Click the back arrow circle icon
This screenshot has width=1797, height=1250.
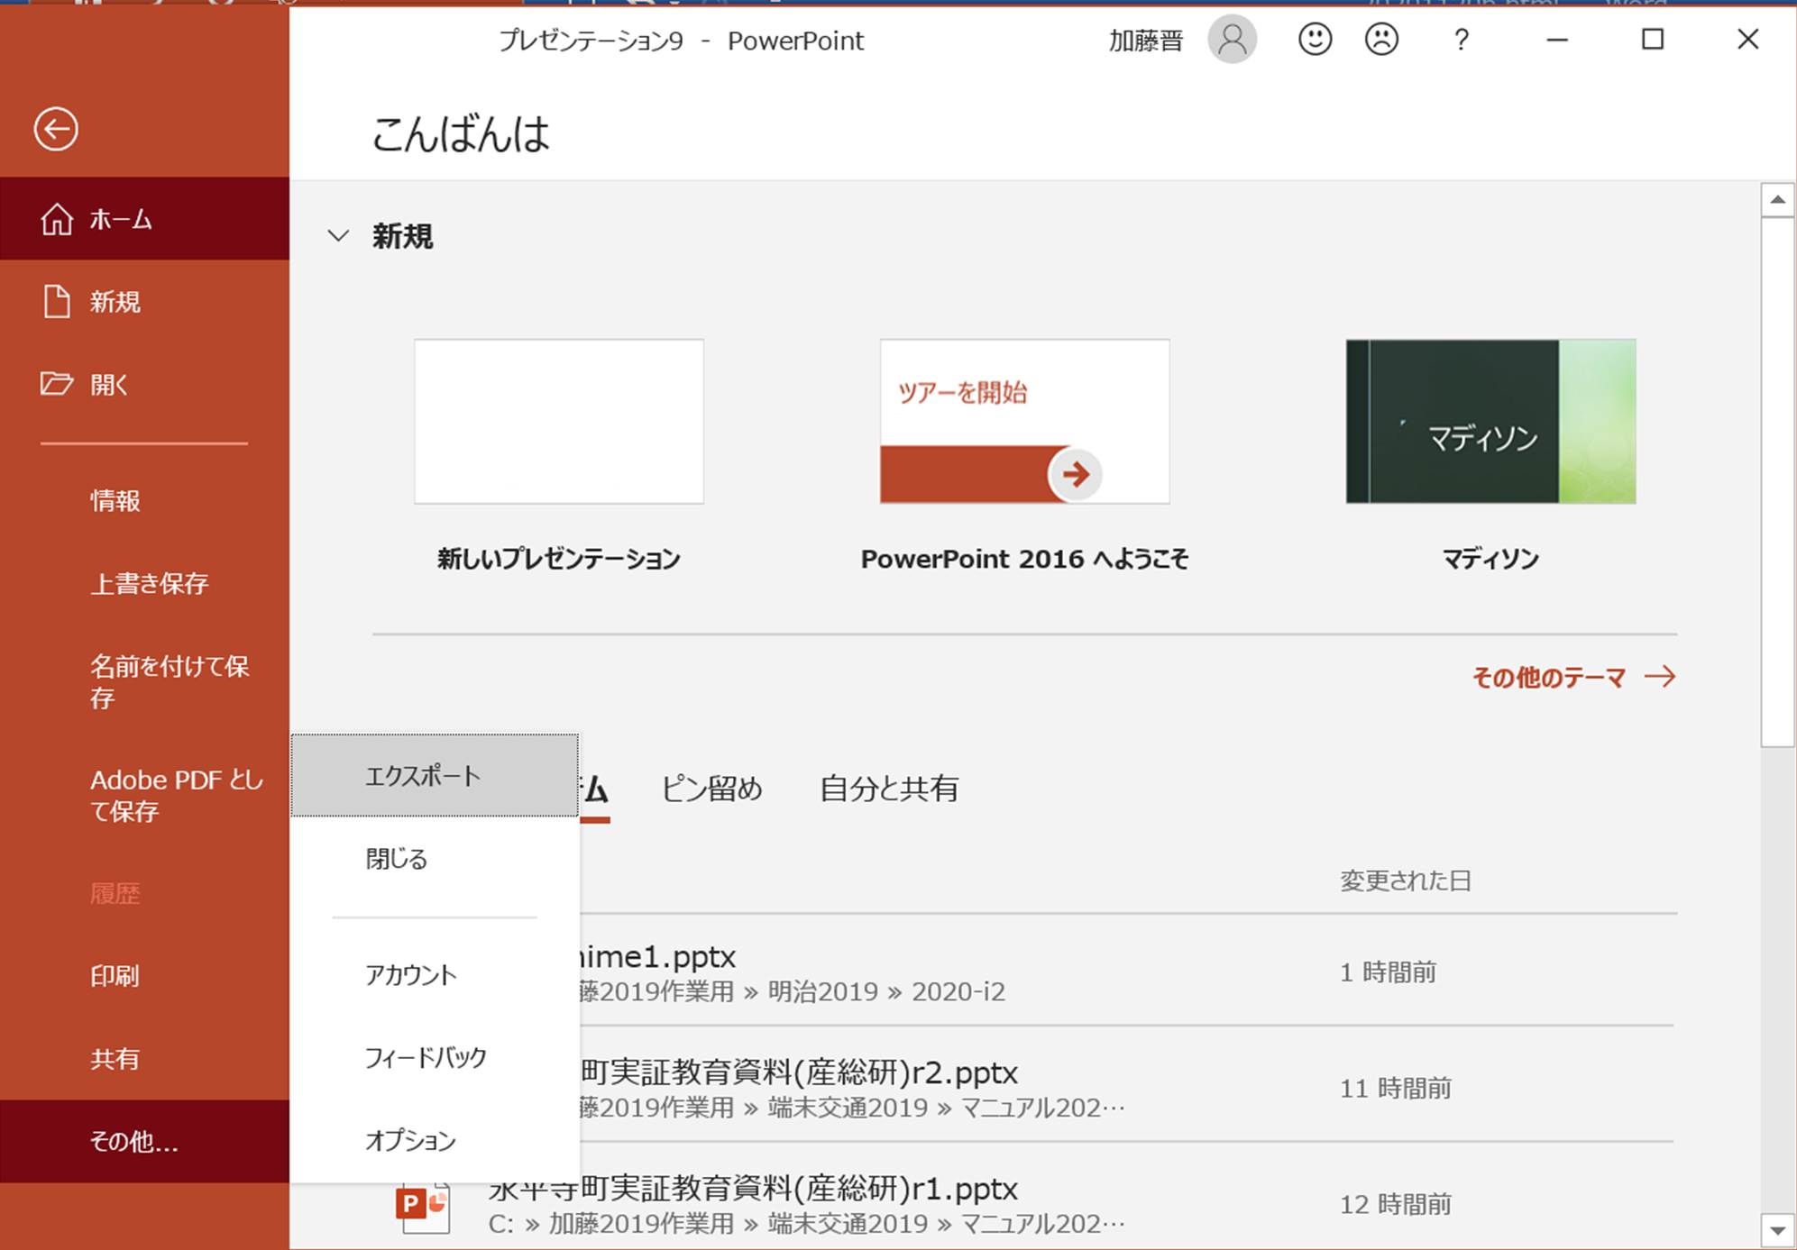(56, 129)
